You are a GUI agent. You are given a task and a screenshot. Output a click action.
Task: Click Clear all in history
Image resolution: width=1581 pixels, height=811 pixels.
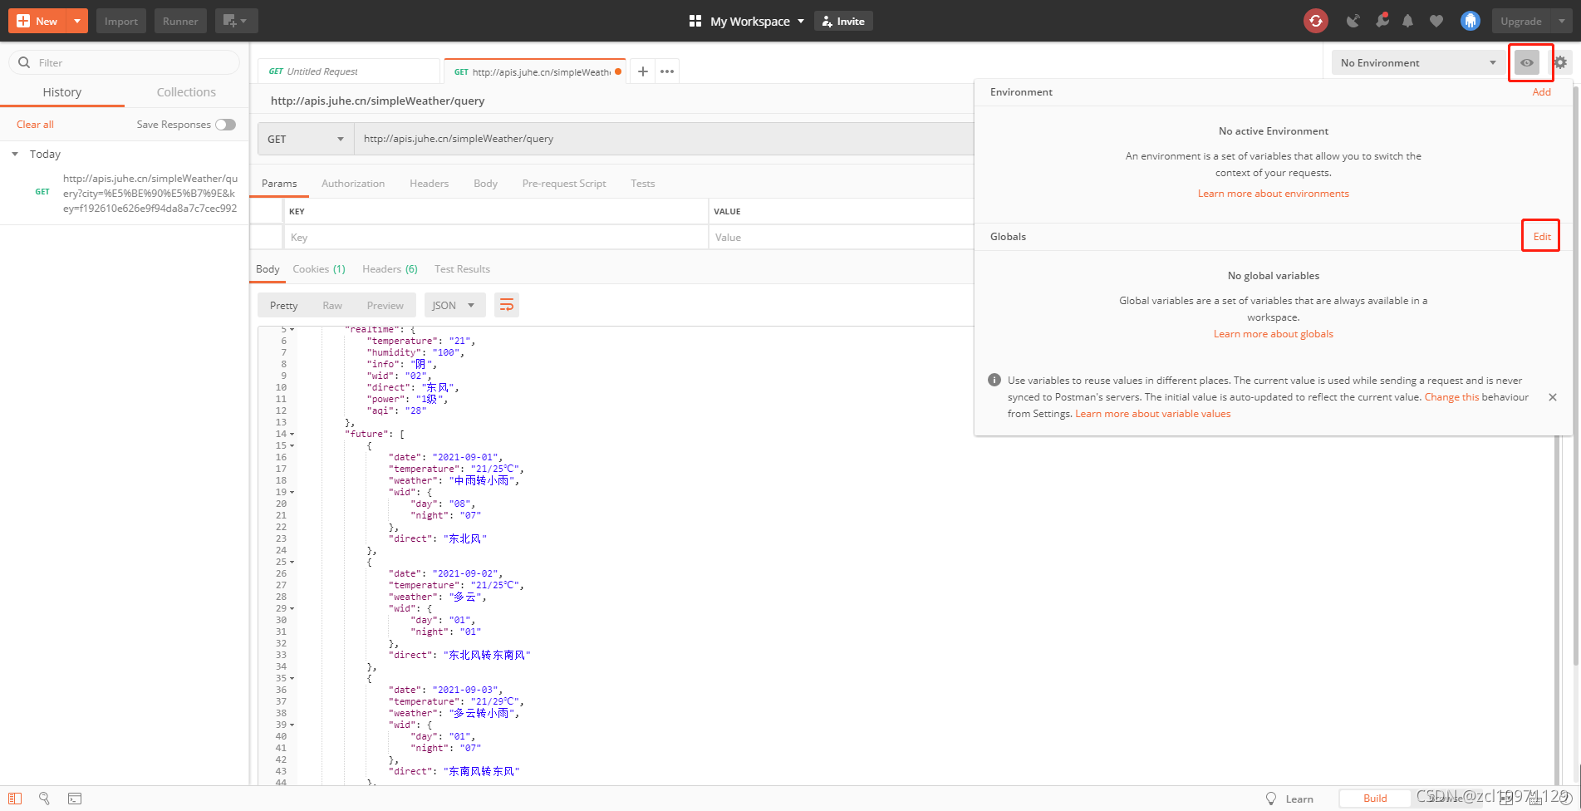point(35,125)
